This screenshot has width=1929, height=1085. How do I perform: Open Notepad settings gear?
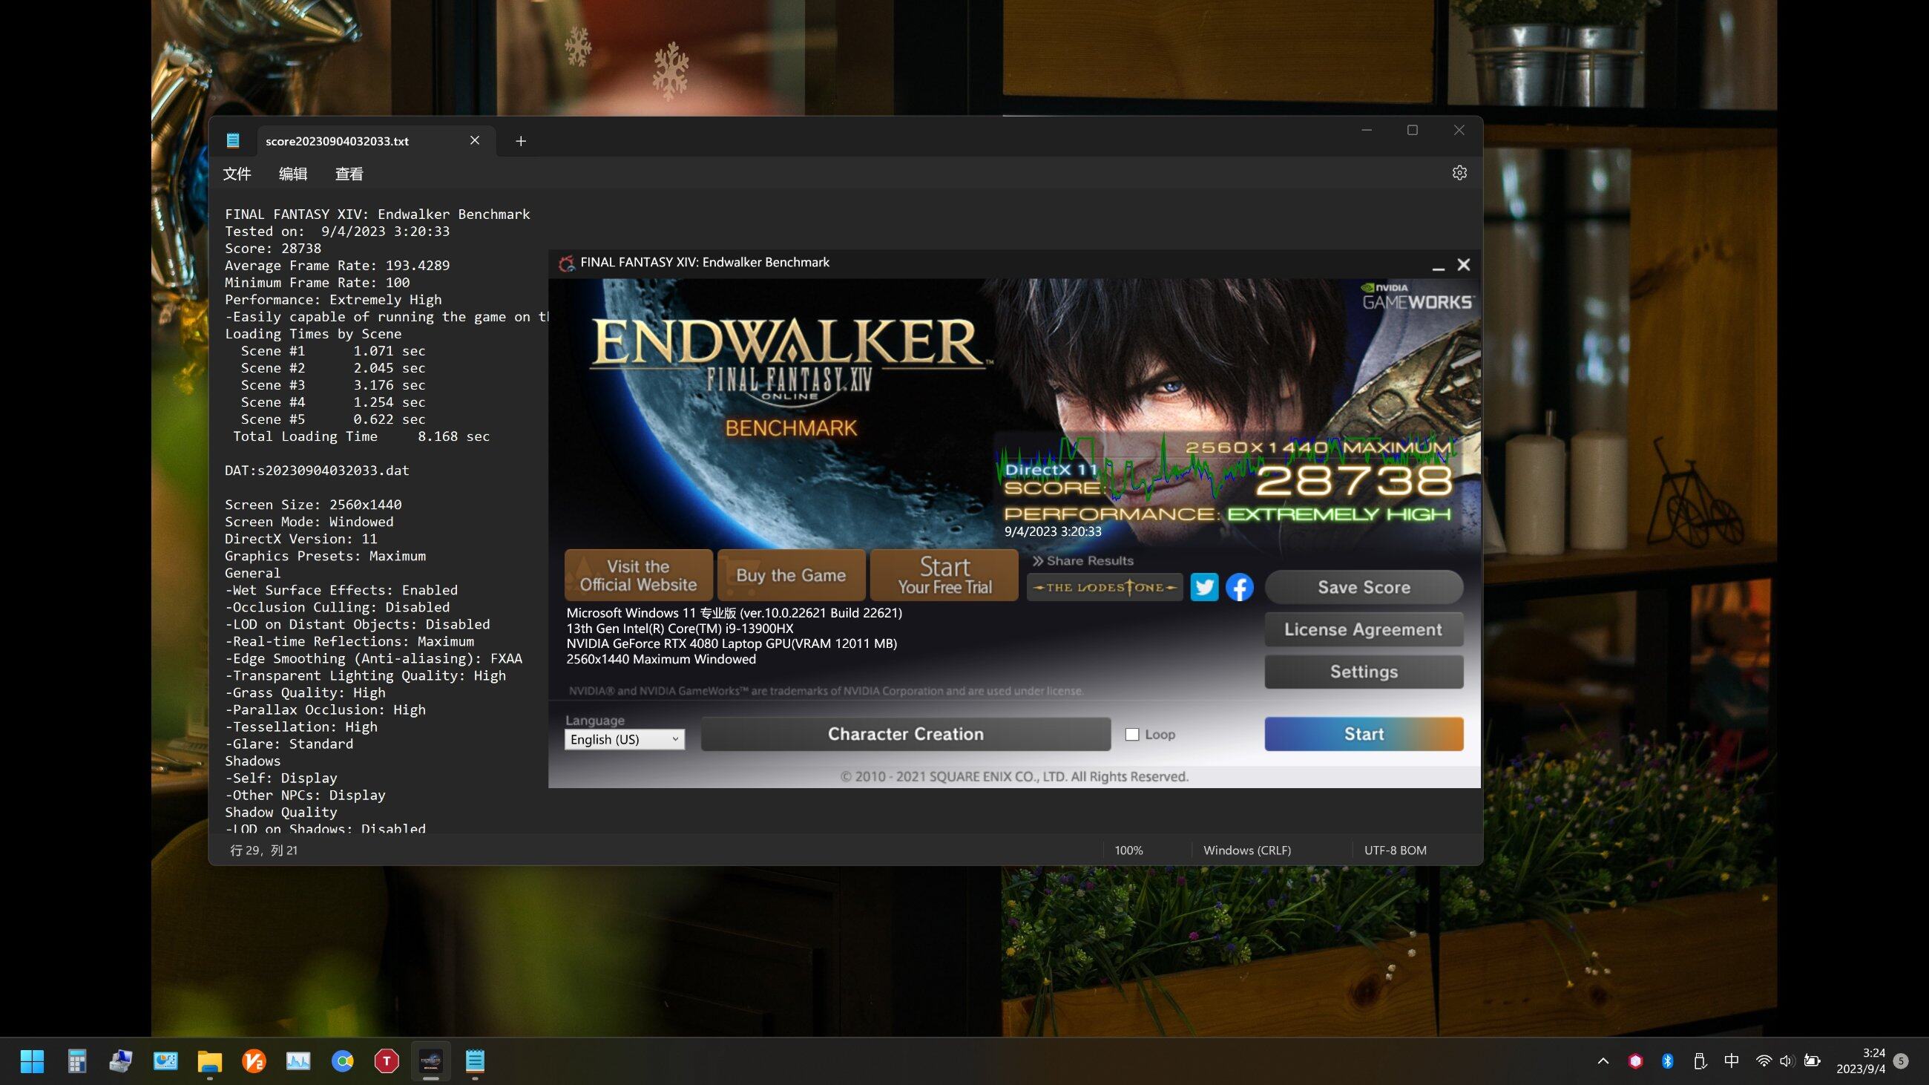pos(1459,173)
